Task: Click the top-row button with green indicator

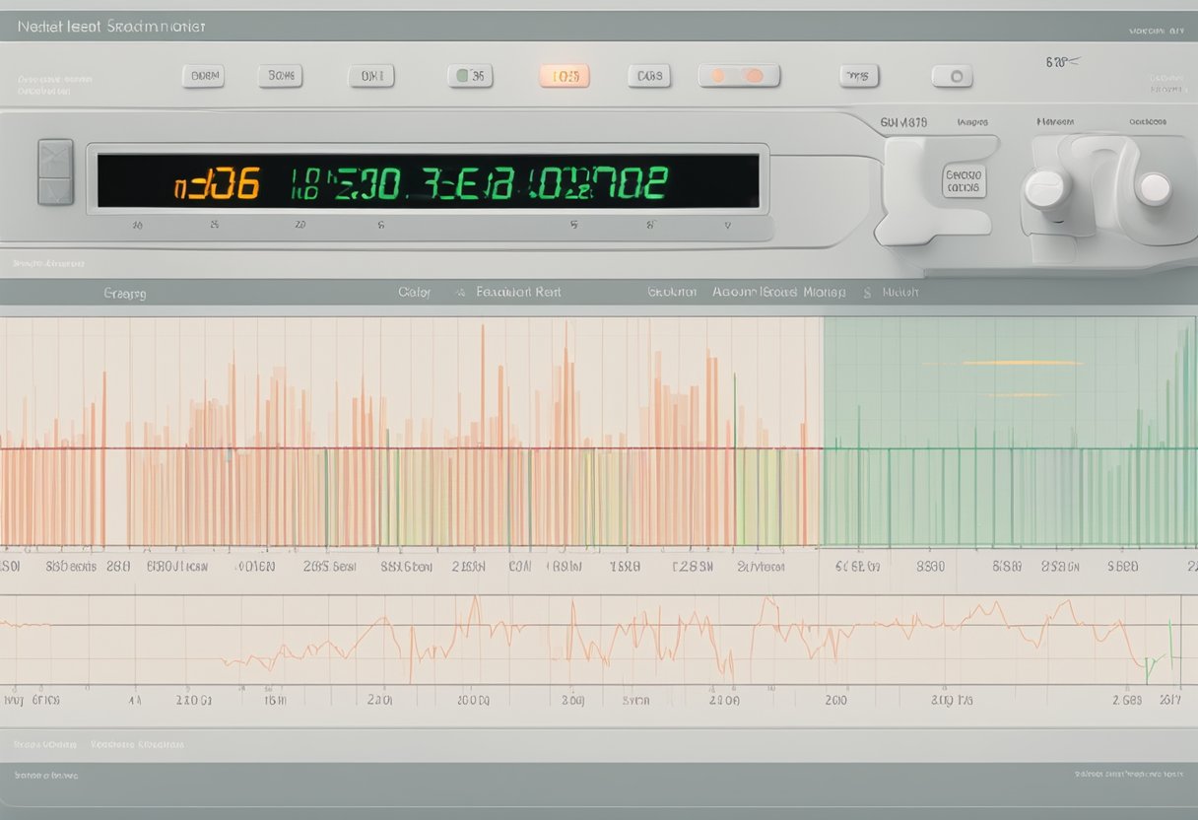Action: pos(470,76)
